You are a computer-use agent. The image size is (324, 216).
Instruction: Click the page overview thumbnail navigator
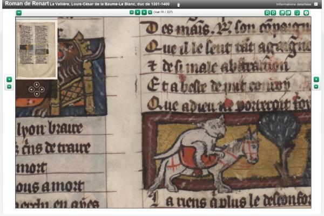[37, 50]
